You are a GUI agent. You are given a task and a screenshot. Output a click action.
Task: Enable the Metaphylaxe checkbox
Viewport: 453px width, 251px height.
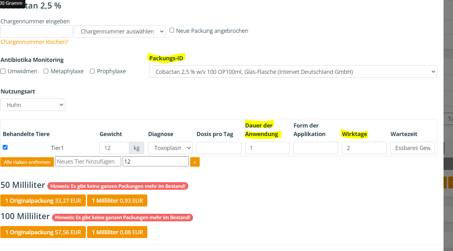pyautogui.click(x=46, y=71)
